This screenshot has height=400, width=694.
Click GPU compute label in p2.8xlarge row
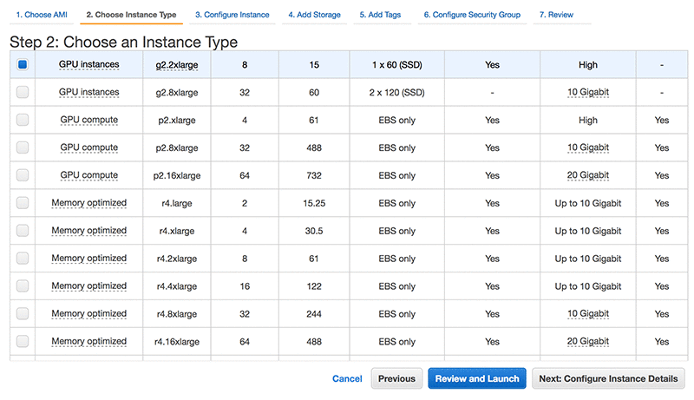click(88, 148)
